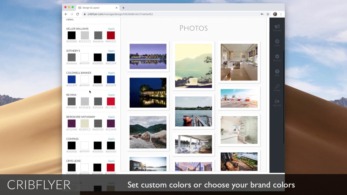Open the red boat at dock photo

click(x=194, y=111)
